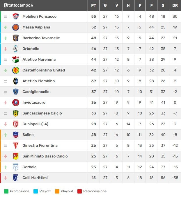Click the Sancascianese Calcio team crest
This screenshot has height=197, width=181.
point(16,113)
